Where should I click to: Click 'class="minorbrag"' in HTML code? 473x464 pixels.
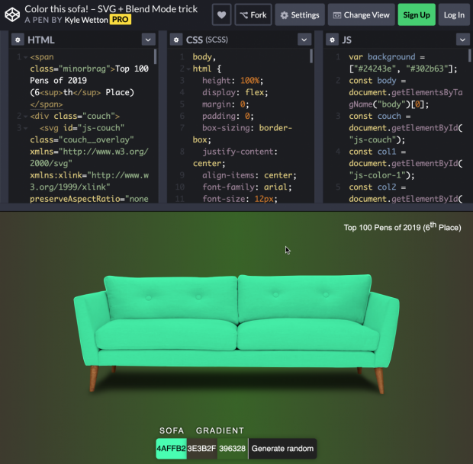[70, 69]
